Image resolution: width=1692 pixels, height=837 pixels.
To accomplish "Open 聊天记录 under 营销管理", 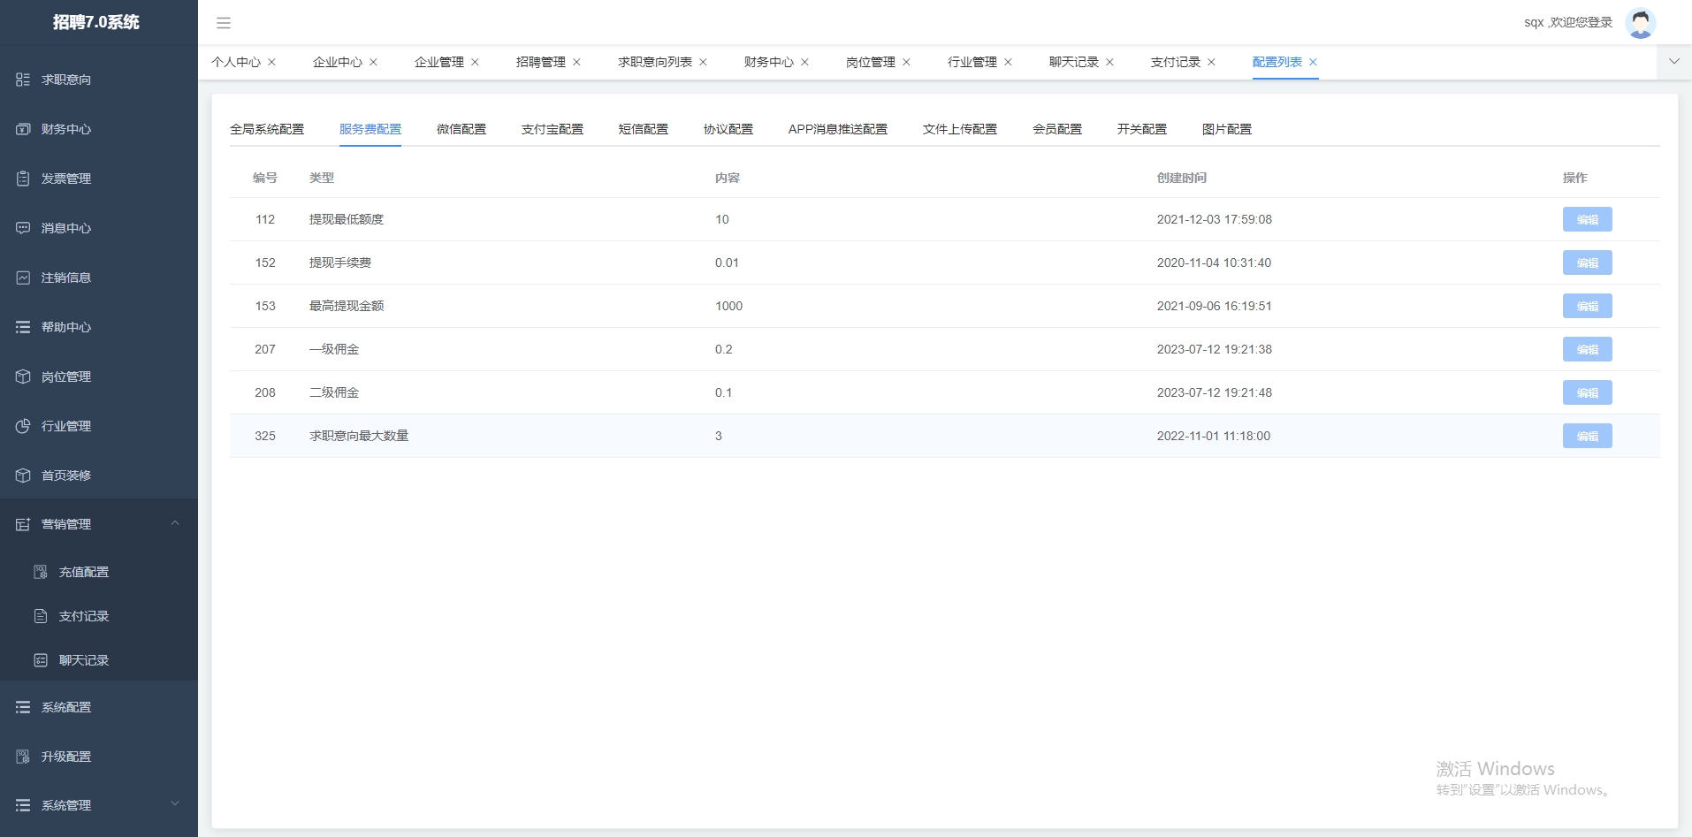I will [x=84, y=660].
